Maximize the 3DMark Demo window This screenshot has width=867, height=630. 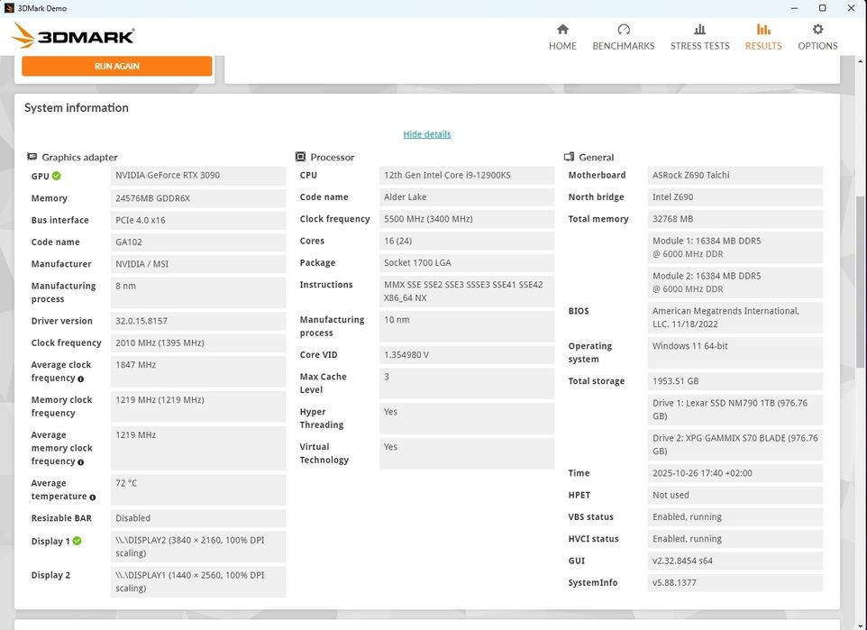click(822, 8)
